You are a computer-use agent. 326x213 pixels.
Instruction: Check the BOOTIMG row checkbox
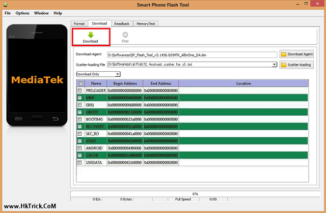pos(79,119)
